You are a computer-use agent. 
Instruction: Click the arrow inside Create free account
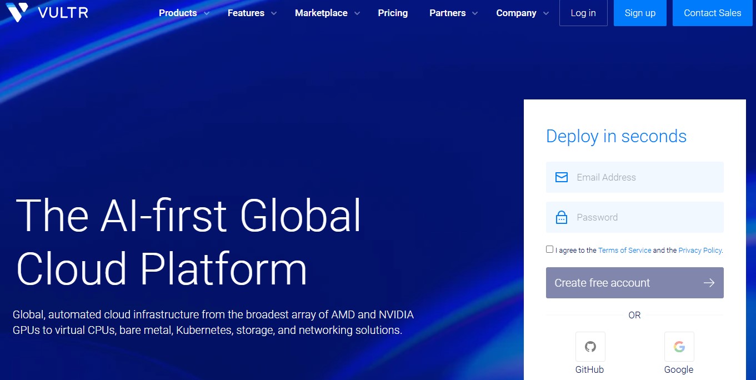tap(709, 283)
